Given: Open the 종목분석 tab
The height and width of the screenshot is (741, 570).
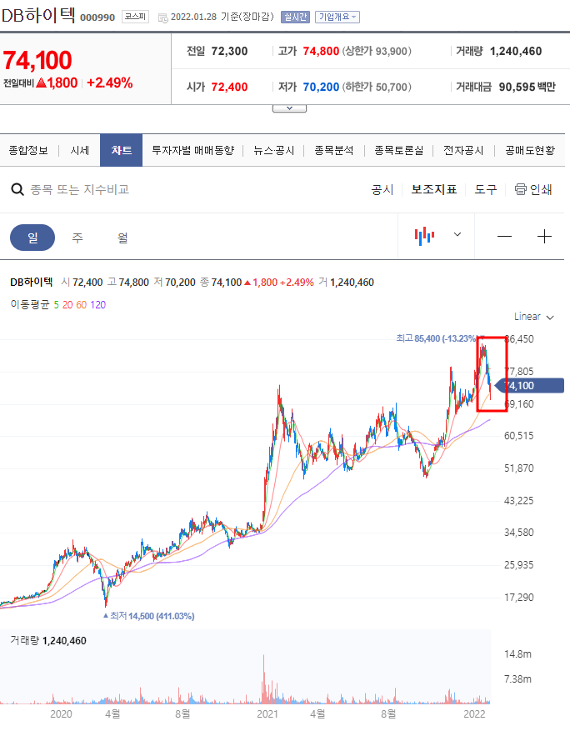Looking at the screenshot, I should point(333,150).
